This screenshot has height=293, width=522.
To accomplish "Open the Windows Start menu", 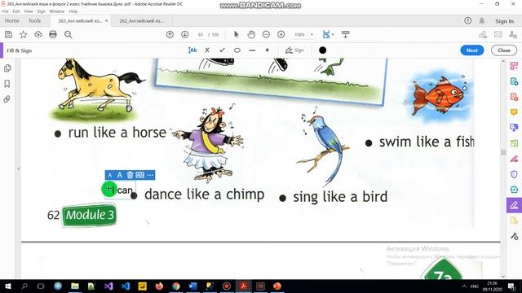I will coord(7,286).
